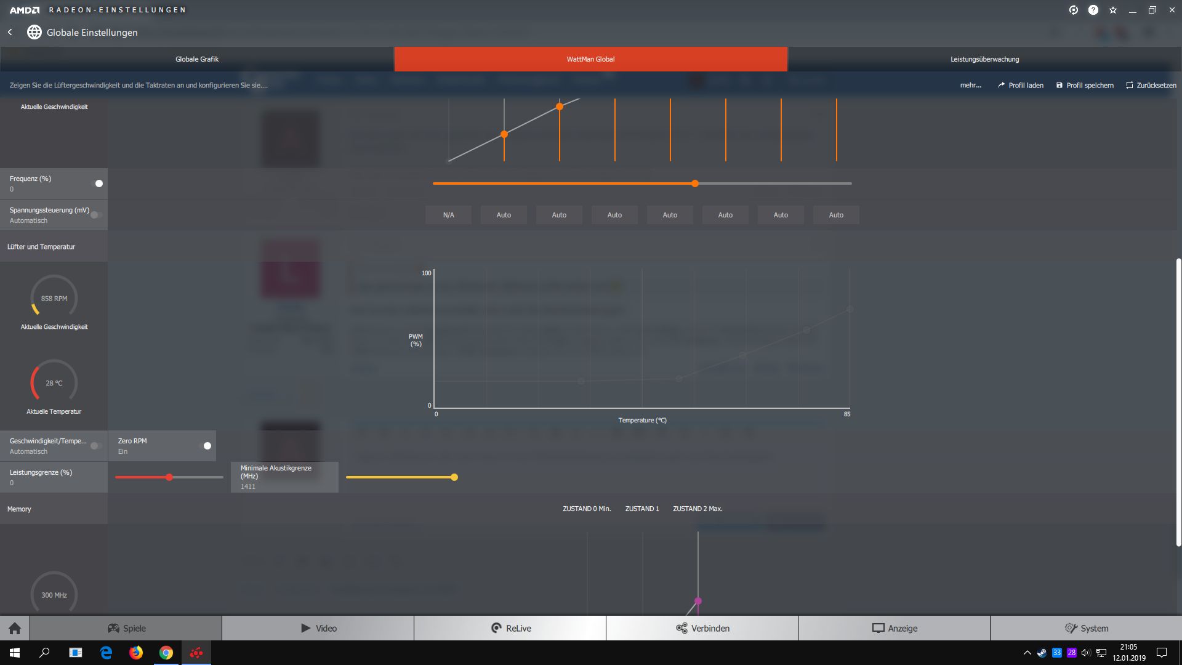The height and width of the screenshot is (665, 1182).
Task: Expand the mehr... options menu
Action: click(970, 86)
